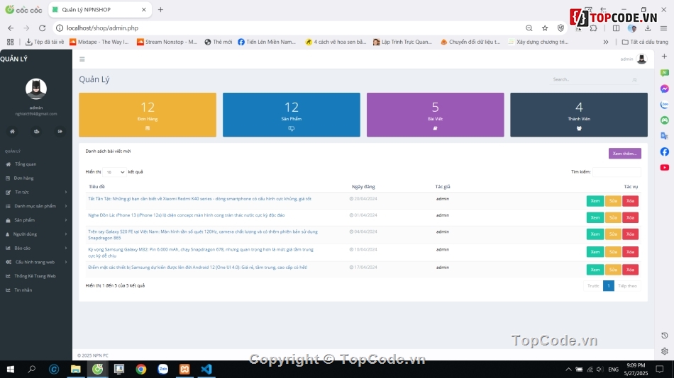Open Thống Kê Trang Web in sidebar

pos(36,276)
